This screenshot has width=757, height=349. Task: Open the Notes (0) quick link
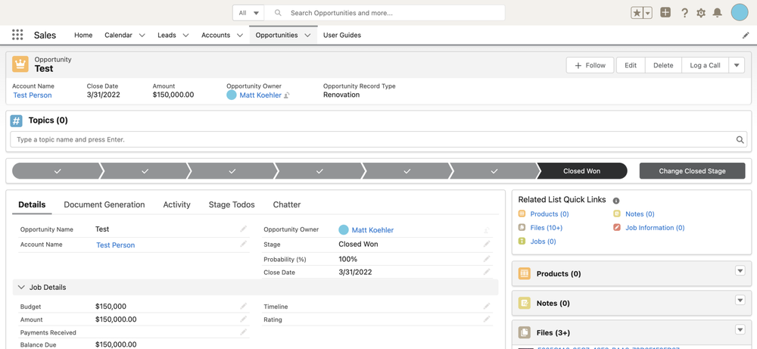[x=640, y=213]
